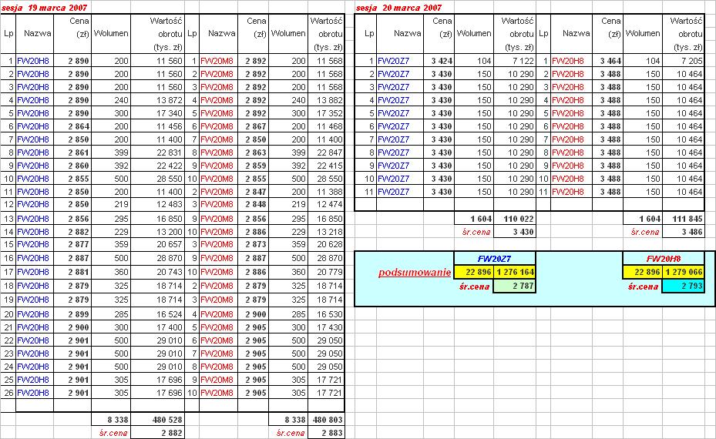Click total turnover 480 803
Screen dimensions: 716x439
pos(326,420)
